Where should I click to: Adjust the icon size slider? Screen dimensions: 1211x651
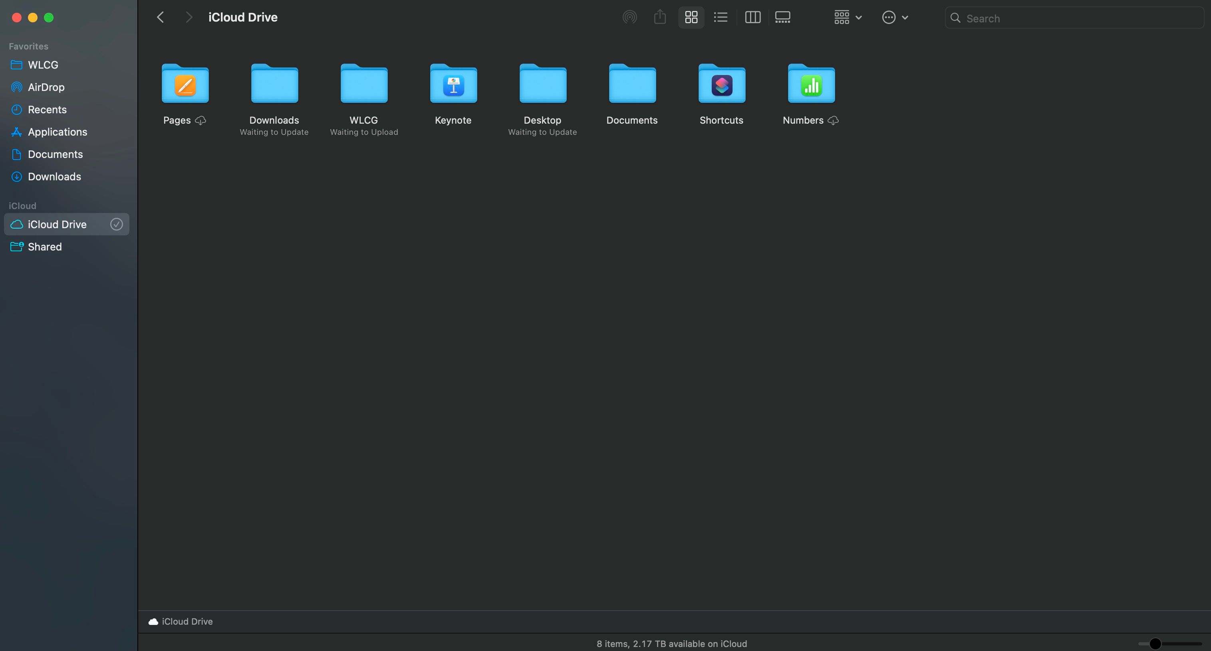tap(1155, 643)
